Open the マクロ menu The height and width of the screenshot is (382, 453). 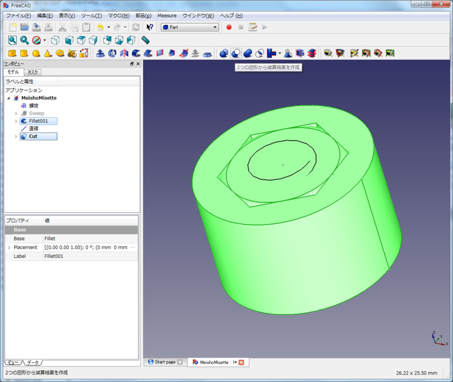coord(119,15)
